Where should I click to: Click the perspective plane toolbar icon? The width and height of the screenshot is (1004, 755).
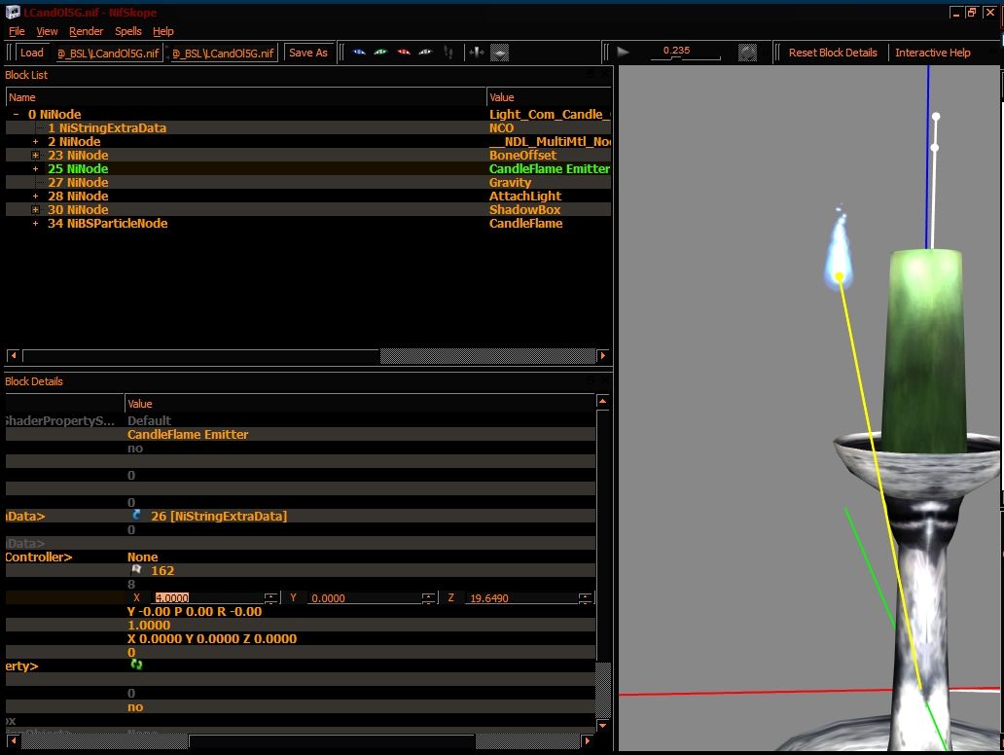point(499,53)
